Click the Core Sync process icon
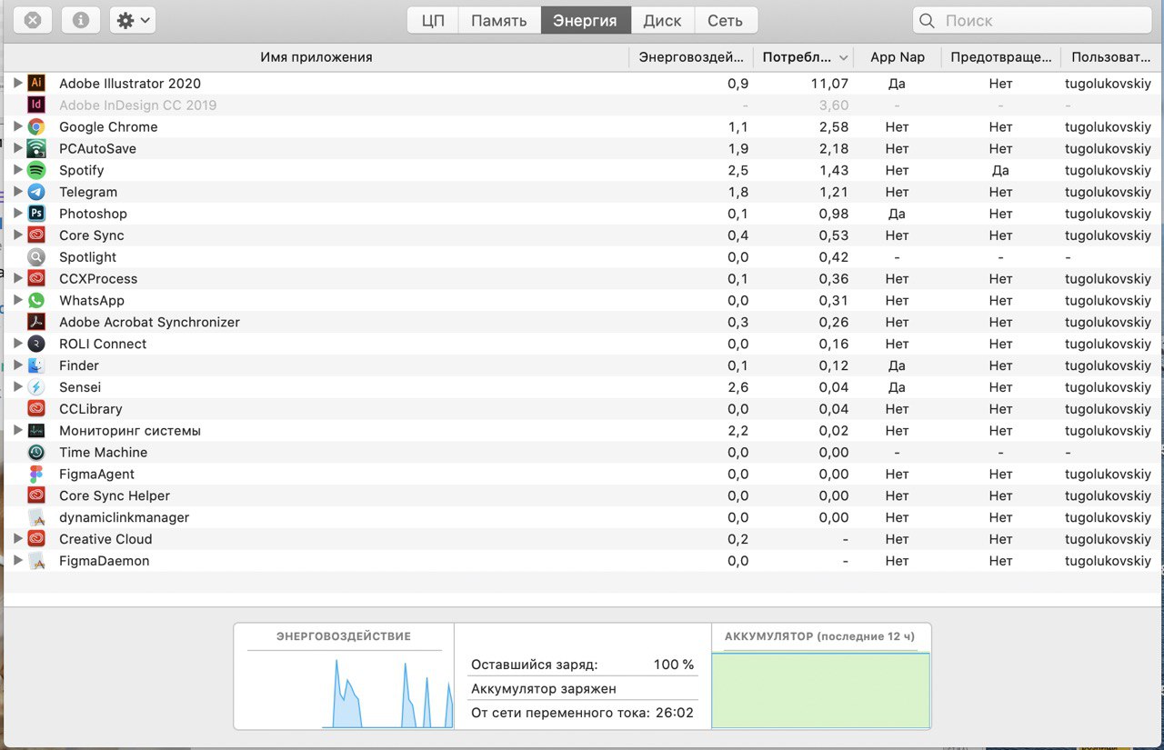Image resolution: width=1164 pixels, height=750 pixels. point(36,235)
